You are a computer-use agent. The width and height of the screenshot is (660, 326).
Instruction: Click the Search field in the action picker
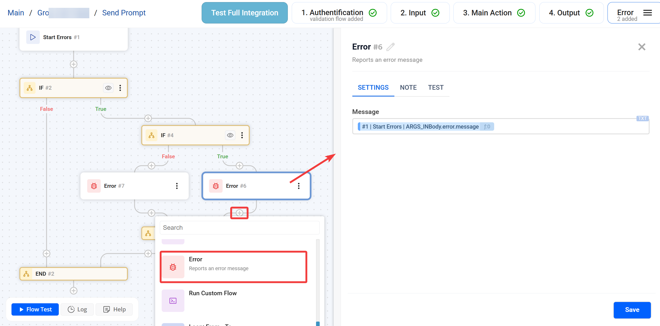click(x=240, y=228)
